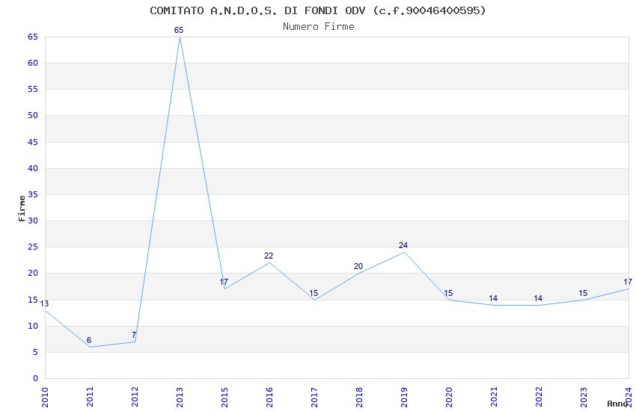Image resolution: width=636 pixels, height=411 pixels.
Task: Click the x-axis year 2022
Action: coord(539,397)
